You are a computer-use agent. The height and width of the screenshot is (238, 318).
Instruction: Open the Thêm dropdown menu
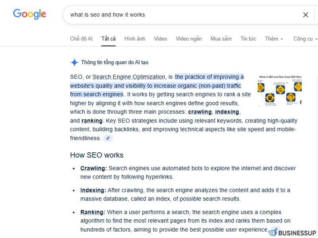coord(274,38)
